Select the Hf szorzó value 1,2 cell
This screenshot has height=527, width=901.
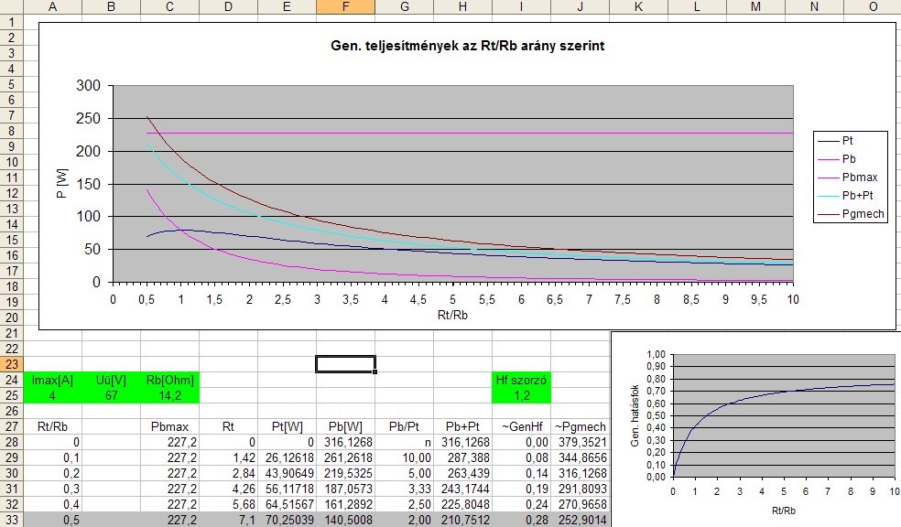(521, 395)
